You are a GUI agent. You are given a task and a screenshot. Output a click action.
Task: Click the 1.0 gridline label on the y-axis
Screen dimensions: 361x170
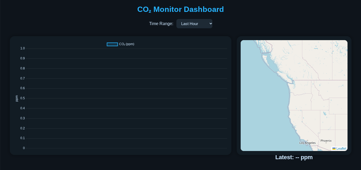tap(22, 48)
